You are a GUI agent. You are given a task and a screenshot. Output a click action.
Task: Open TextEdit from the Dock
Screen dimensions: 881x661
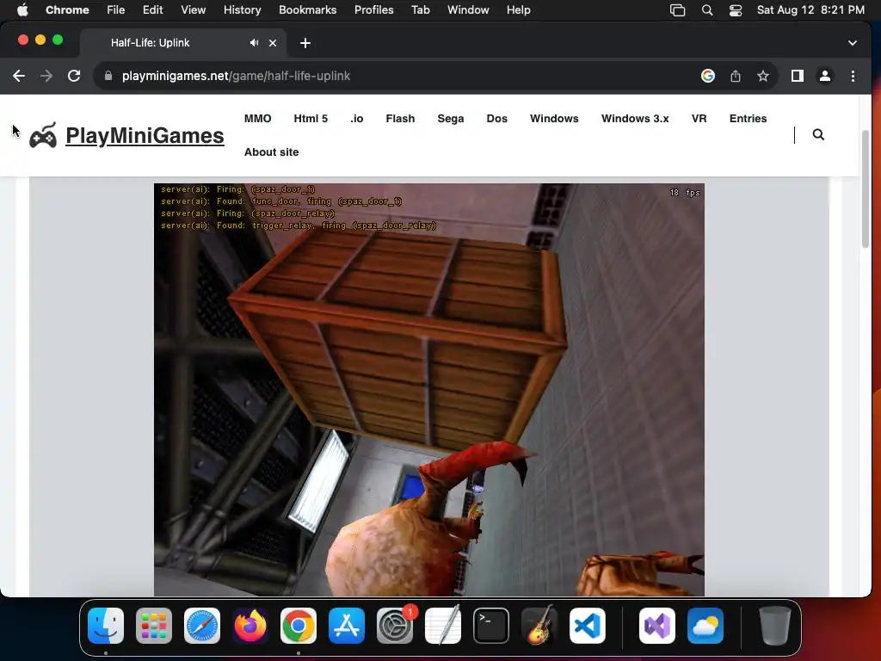pyautogui.click(x=443, y=626)
